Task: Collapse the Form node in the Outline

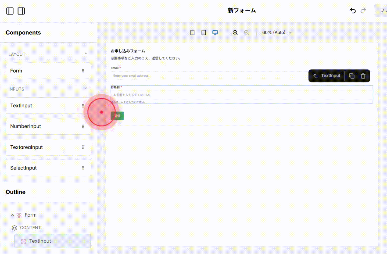Action: click(x=12, y=215)
